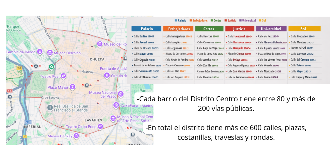Select the Templo de Debod marker icon
Screen dimensions: 332x166
40,52
